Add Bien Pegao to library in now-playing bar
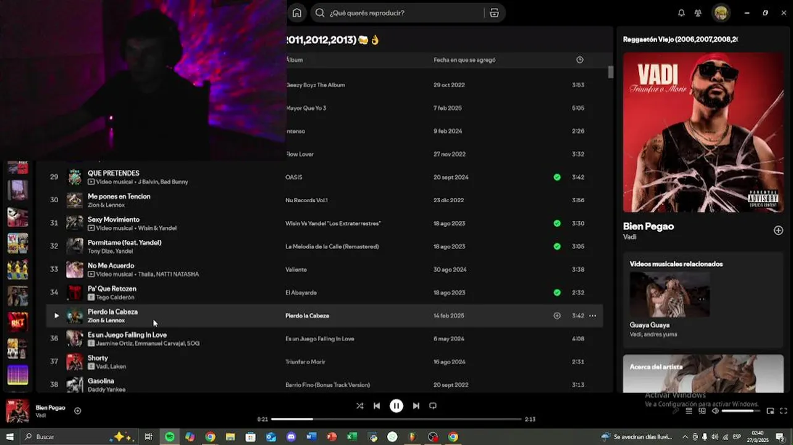The height and width of the screenshot is (445, 793). (77, 411)
